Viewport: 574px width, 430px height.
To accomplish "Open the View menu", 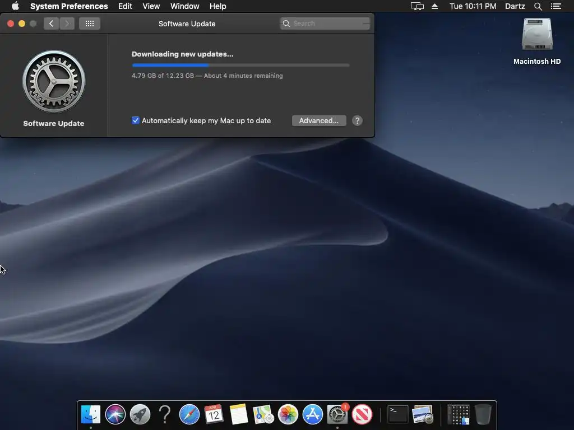I will [151, 6].
